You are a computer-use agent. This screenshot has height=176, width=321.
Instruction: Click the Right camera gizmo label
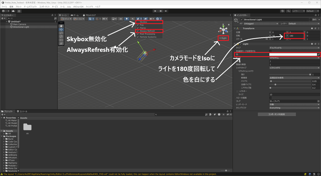(223, 38)
